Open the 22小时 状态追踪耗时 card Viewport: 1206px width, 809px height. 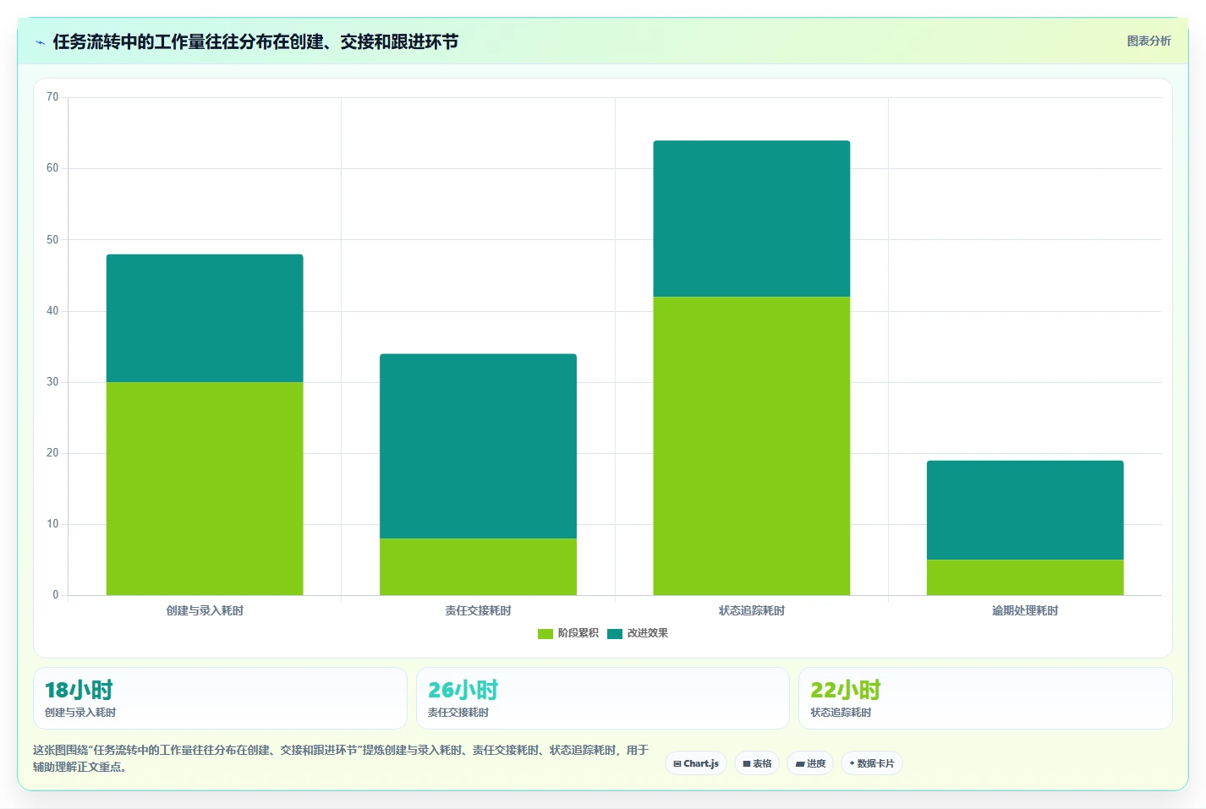985,698
